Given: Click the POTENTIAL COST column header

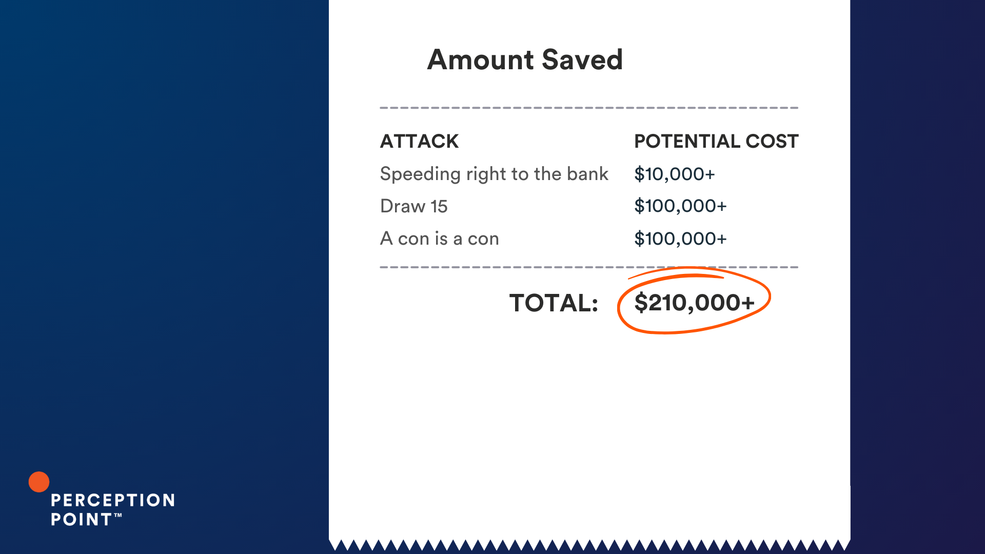Looking at the screenshot, I should [x=716, y=141].
